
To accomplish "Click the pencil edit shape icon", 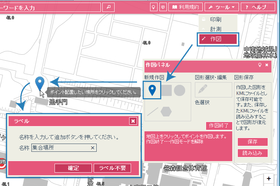I will pos(203,89).
